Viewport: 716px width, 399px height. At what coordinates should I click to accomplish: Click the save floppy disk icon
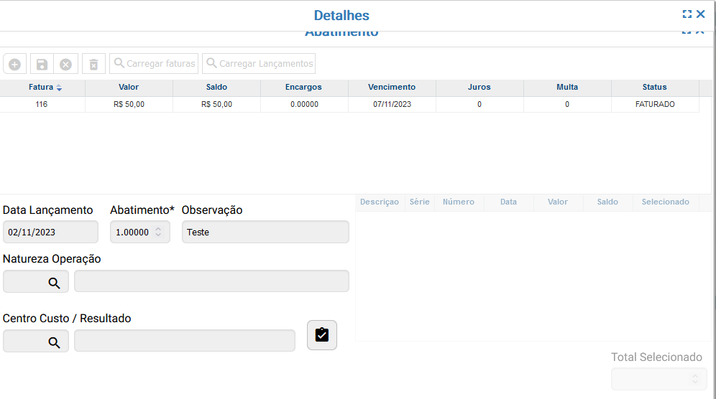42,64
